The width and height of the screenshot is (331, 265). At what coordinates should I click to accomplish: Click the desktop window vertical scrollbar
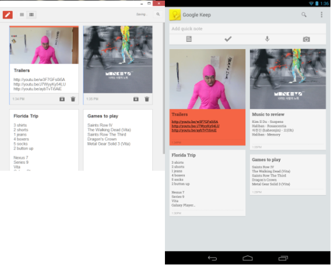(164, 88)
